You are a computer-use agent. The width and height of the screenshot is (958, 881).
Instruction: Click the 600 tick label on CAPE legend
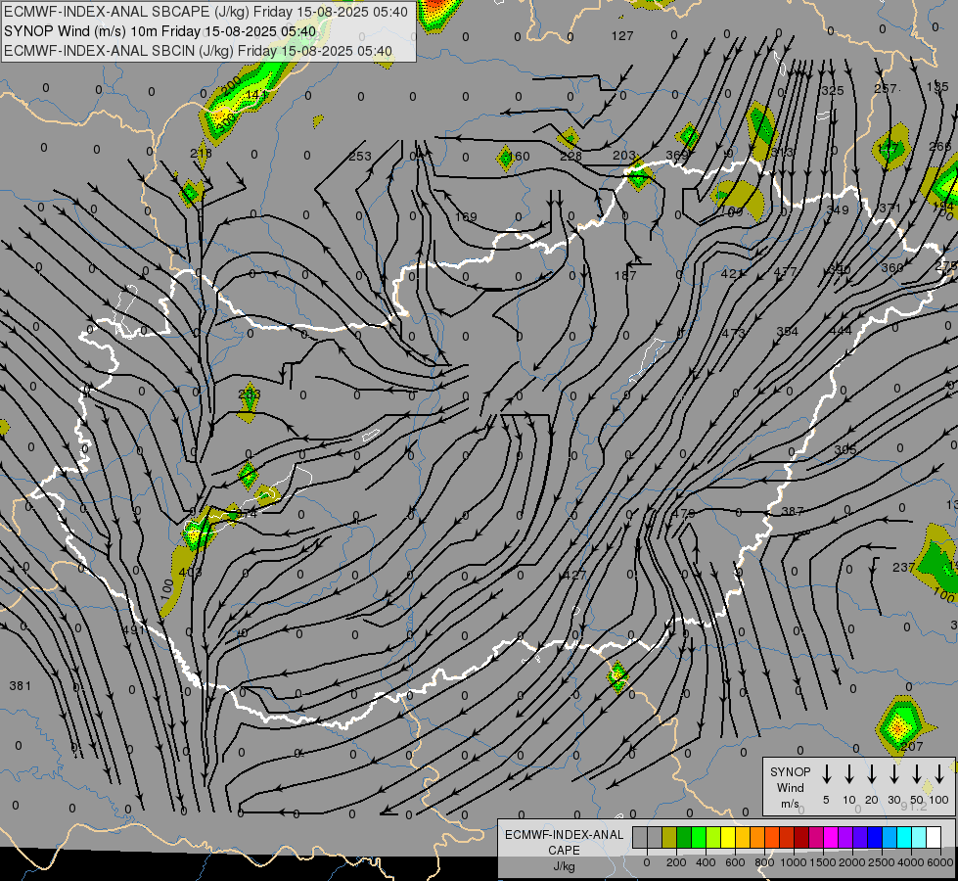click(735, 862)
